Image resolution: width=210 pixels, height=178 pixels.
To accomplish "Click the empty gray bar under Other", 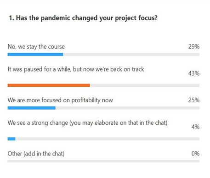I will (103, 161).
